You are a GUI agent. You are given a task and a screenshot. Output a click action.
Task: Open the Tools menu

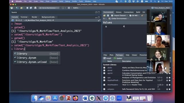(81, 1)
